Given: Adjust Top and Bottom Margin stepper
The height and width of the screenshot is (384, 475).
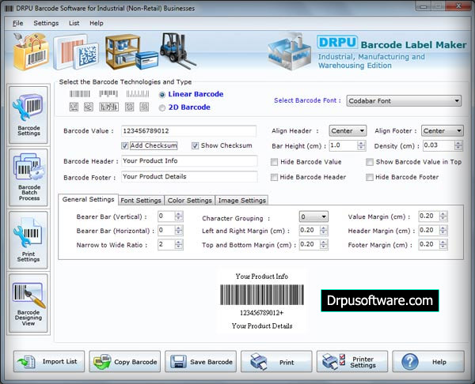Looking at the screenshot, I should pos(324,244).
